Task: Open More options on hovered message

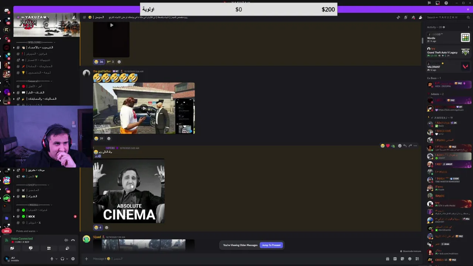Action: (415, 146)
